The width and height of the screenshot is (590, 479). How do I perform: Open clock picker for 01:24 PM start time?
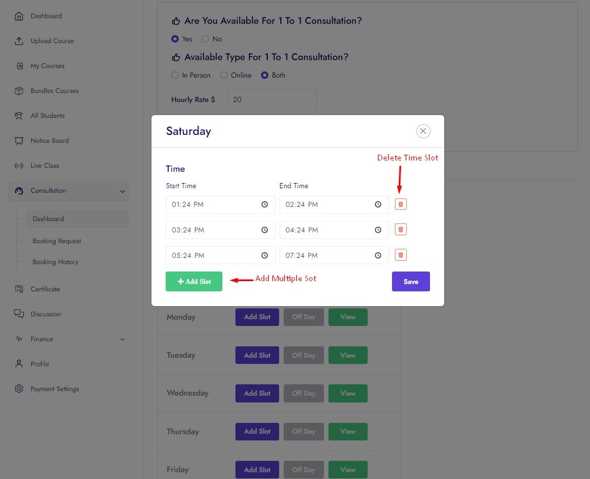tap(264, 205)
